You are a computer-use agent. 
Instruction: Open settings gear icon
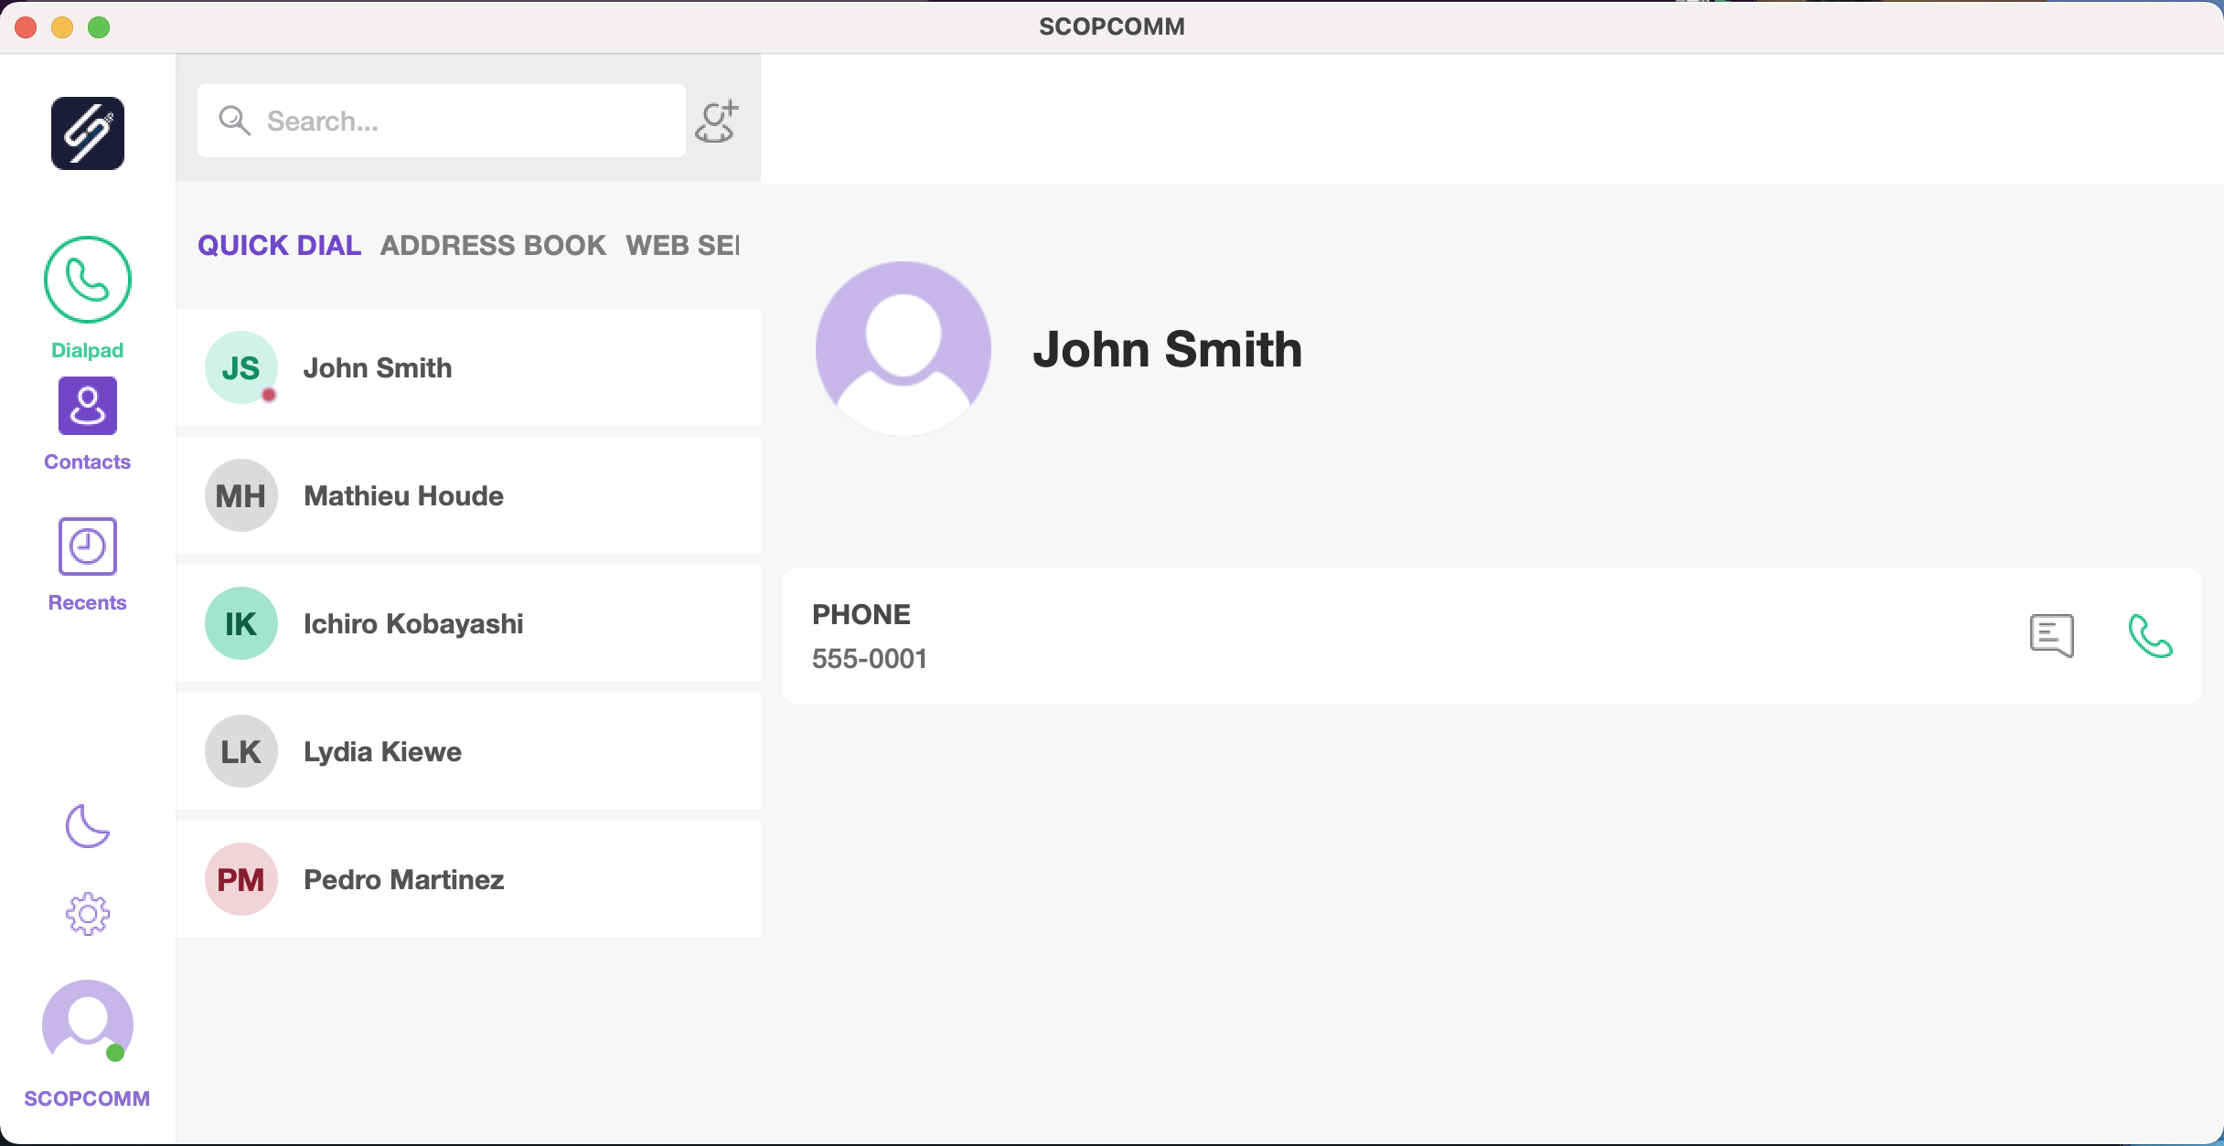88,913
